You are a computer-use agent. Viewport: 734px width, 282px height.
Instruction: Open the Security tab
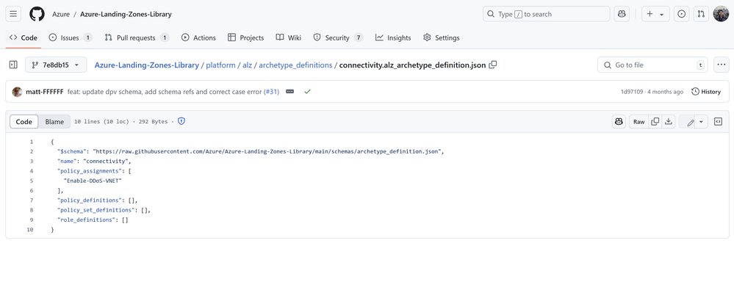pos(338,38)
